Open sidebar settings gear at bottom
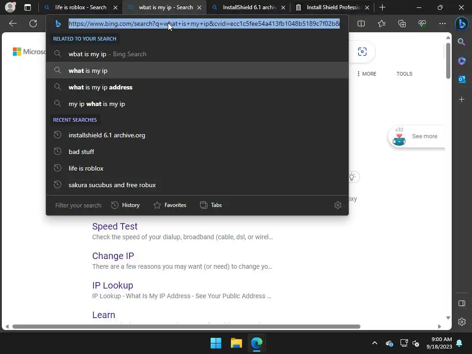Screen dimensions: 472x354 [x=461, y=322]
